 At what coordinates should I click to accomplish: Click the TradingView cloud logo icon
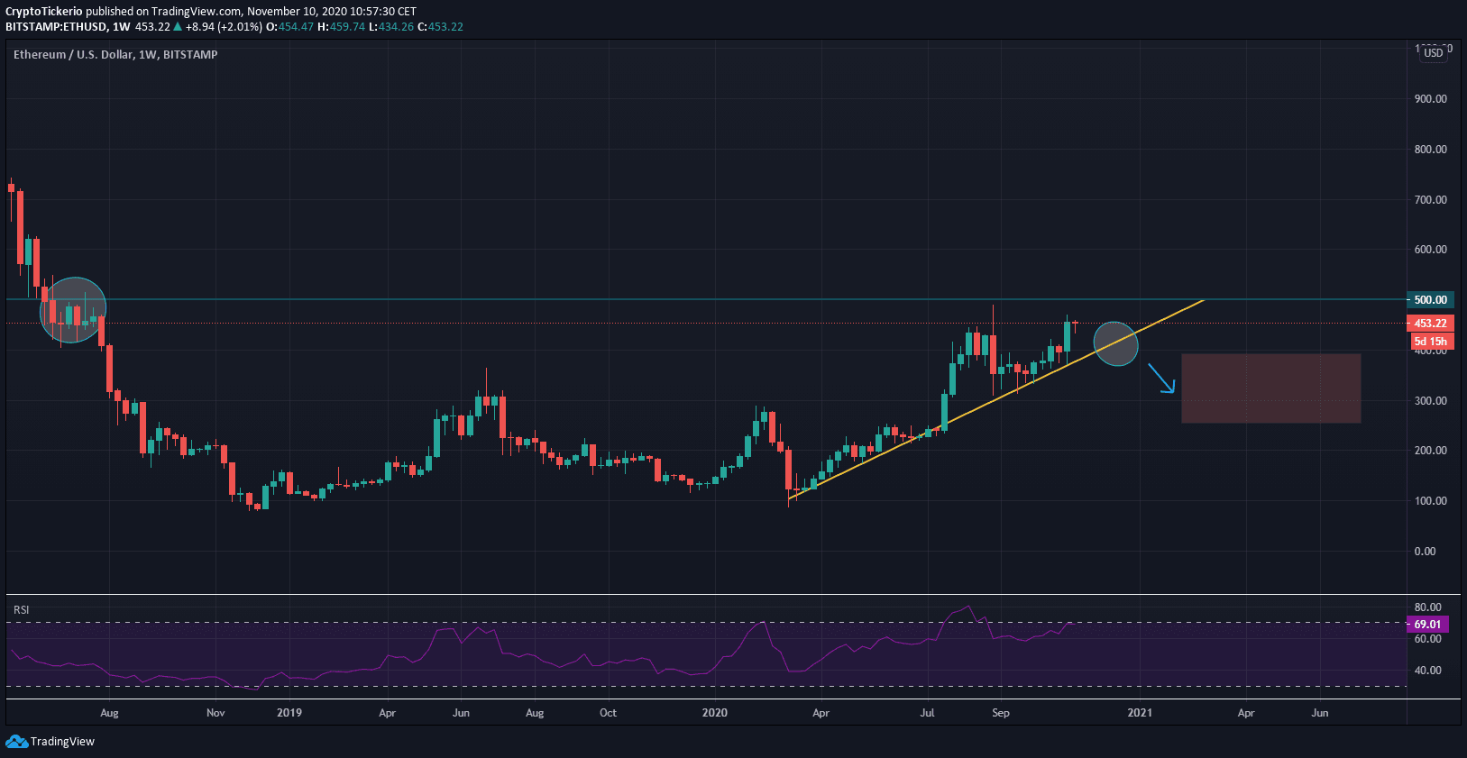tap(16, 741)
